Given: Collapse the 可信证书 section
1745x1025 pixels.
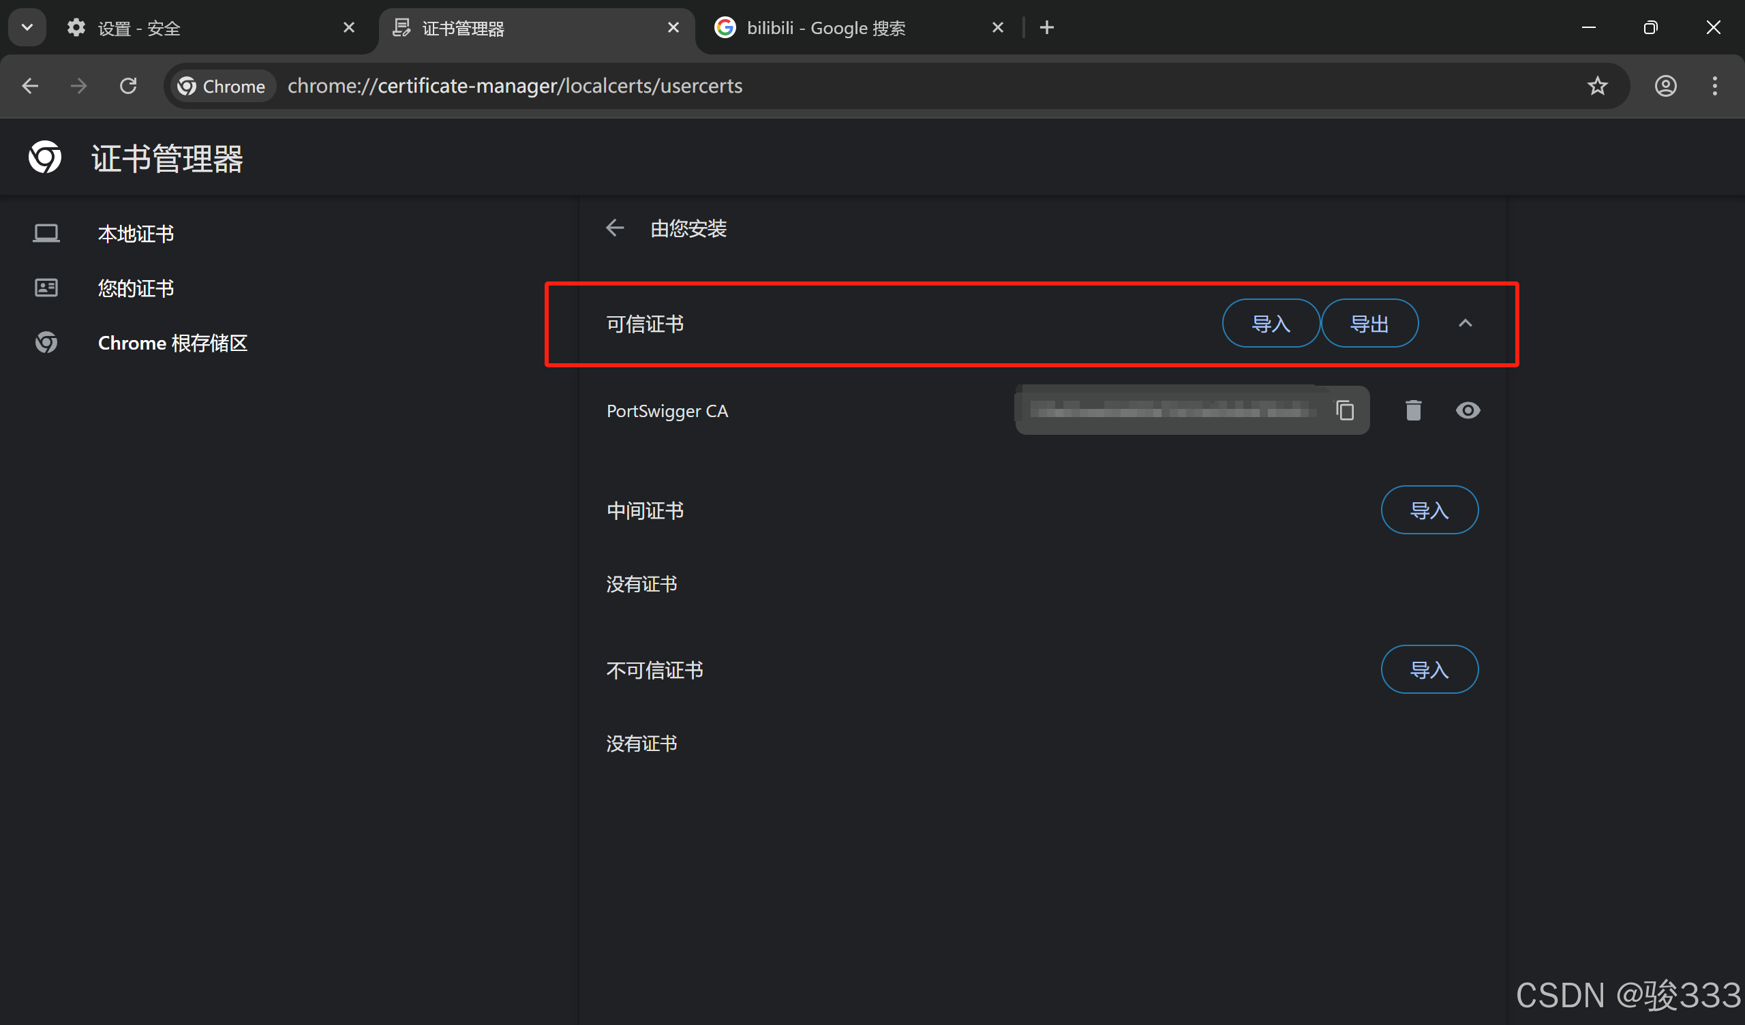Looking at the screenshot, I should 1465,324.
